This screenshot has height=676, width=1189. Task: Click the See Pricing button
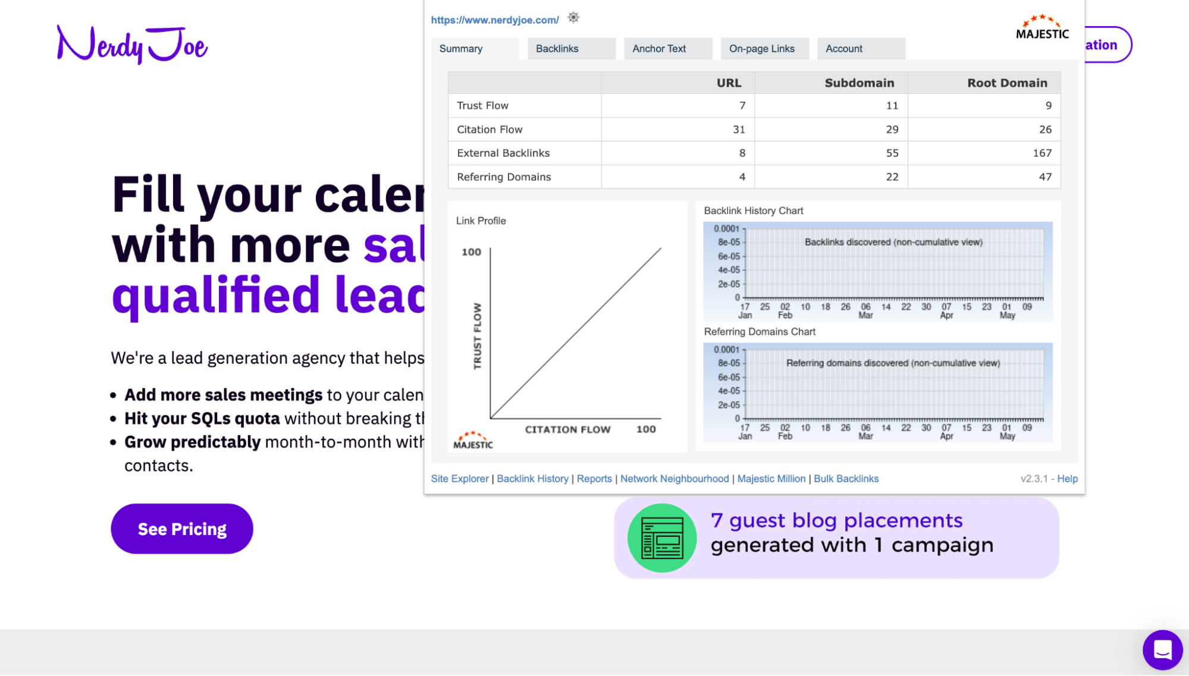[x=182, y=528]
